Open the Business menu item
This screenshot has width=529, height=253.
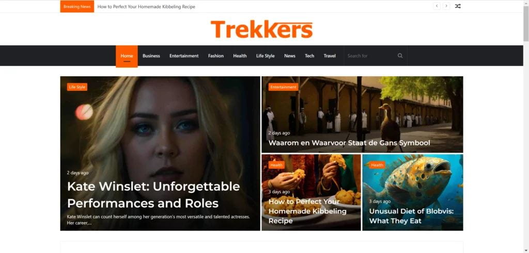[x=151, y=56]
